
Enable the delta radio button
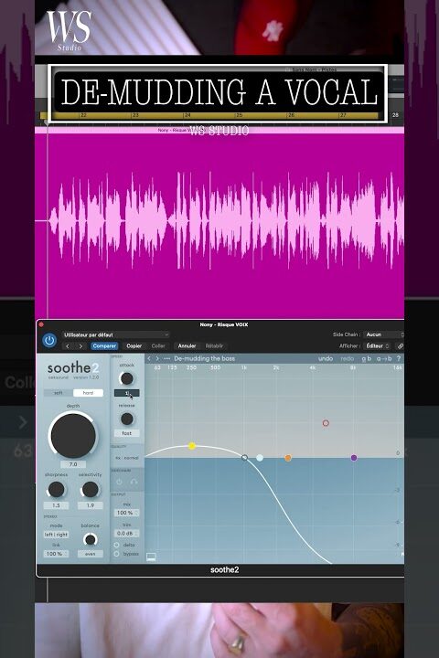117,545
